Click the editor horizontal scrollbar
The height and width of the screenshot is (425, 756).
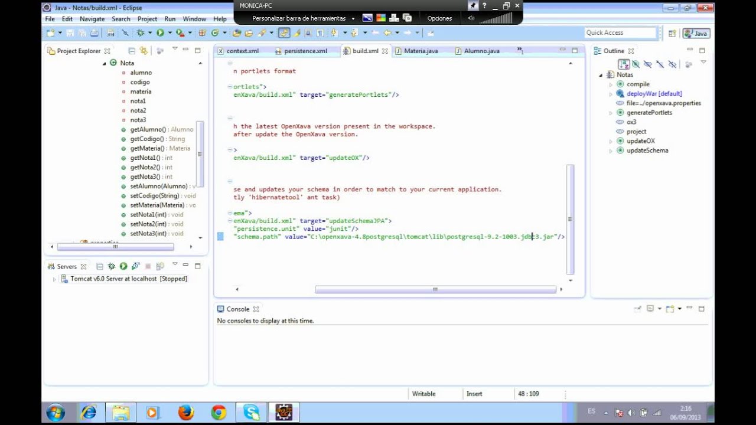click(x=435, y=289)
